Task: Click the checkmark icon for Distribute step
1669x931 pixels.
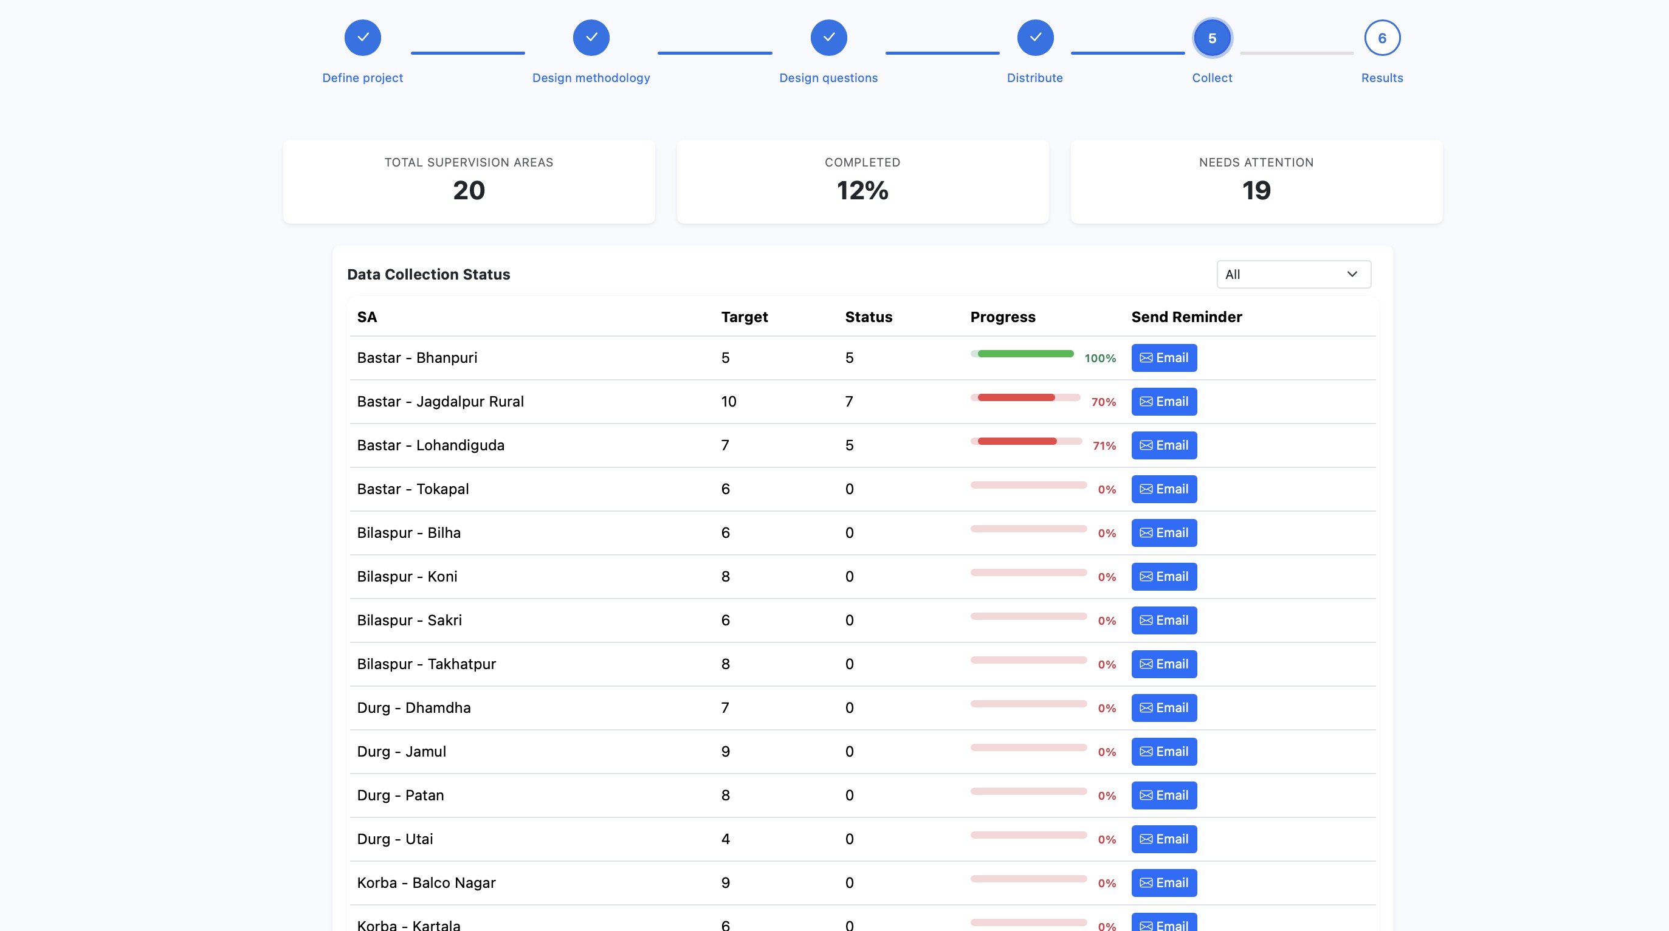Action: 1034,38
